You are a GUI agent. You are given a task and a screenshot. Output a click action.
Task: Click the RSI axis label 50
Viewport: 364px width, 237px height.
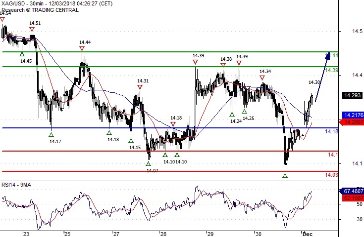360,204
